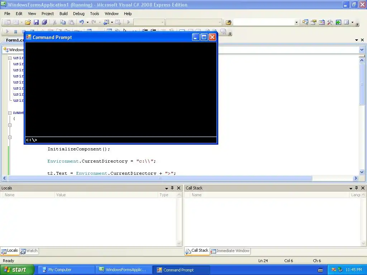Close the Call Stack panel
The height and width of the screenshot is (275, 367).
(363, 188)
